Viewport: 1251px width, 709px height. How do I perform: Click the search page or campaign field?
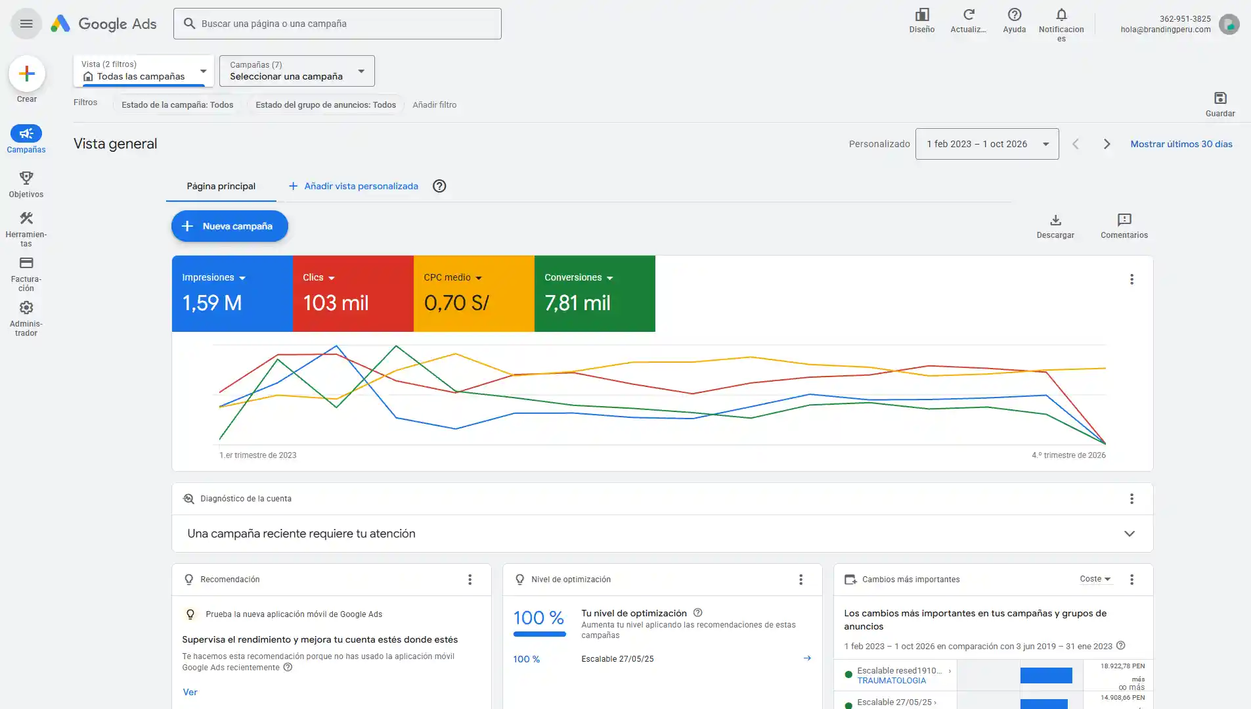pos(338,24)
